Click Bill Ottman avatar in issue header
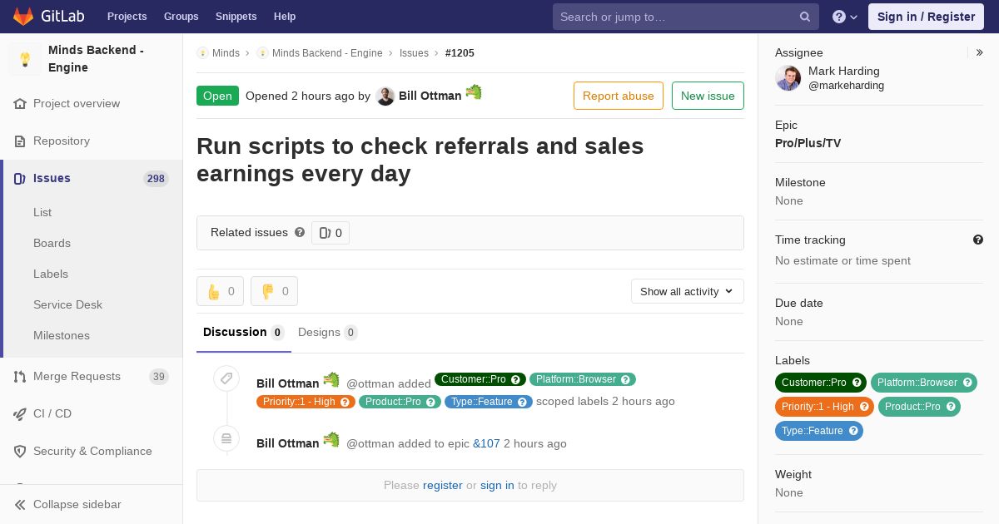 pos(385,96)
